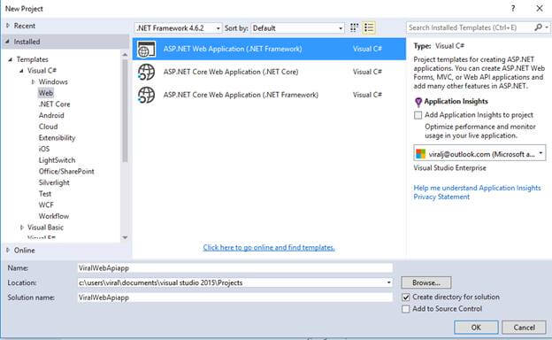Select the Office/SharePoint template category
Image resolution: width=552 pixels, height=340 pixels.
(66, 172)
